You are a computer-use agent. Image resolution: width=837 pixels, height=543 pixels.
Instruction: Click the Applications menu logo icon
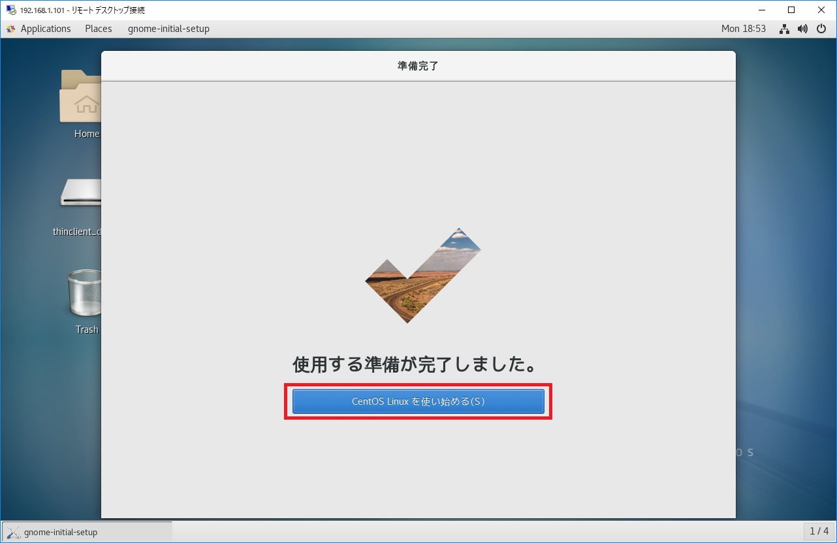point(10,29)
